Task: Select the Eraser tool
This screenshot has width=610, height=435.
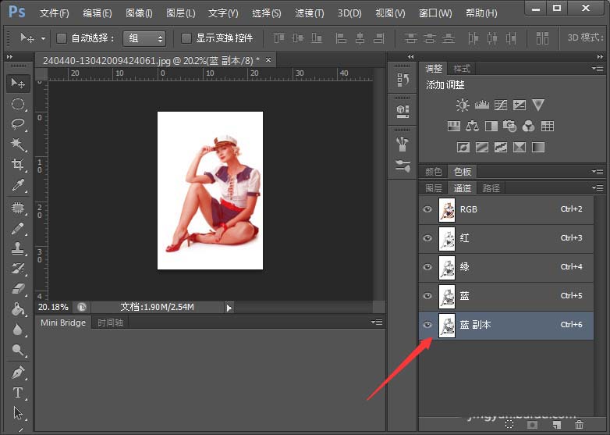Action: 18,289
